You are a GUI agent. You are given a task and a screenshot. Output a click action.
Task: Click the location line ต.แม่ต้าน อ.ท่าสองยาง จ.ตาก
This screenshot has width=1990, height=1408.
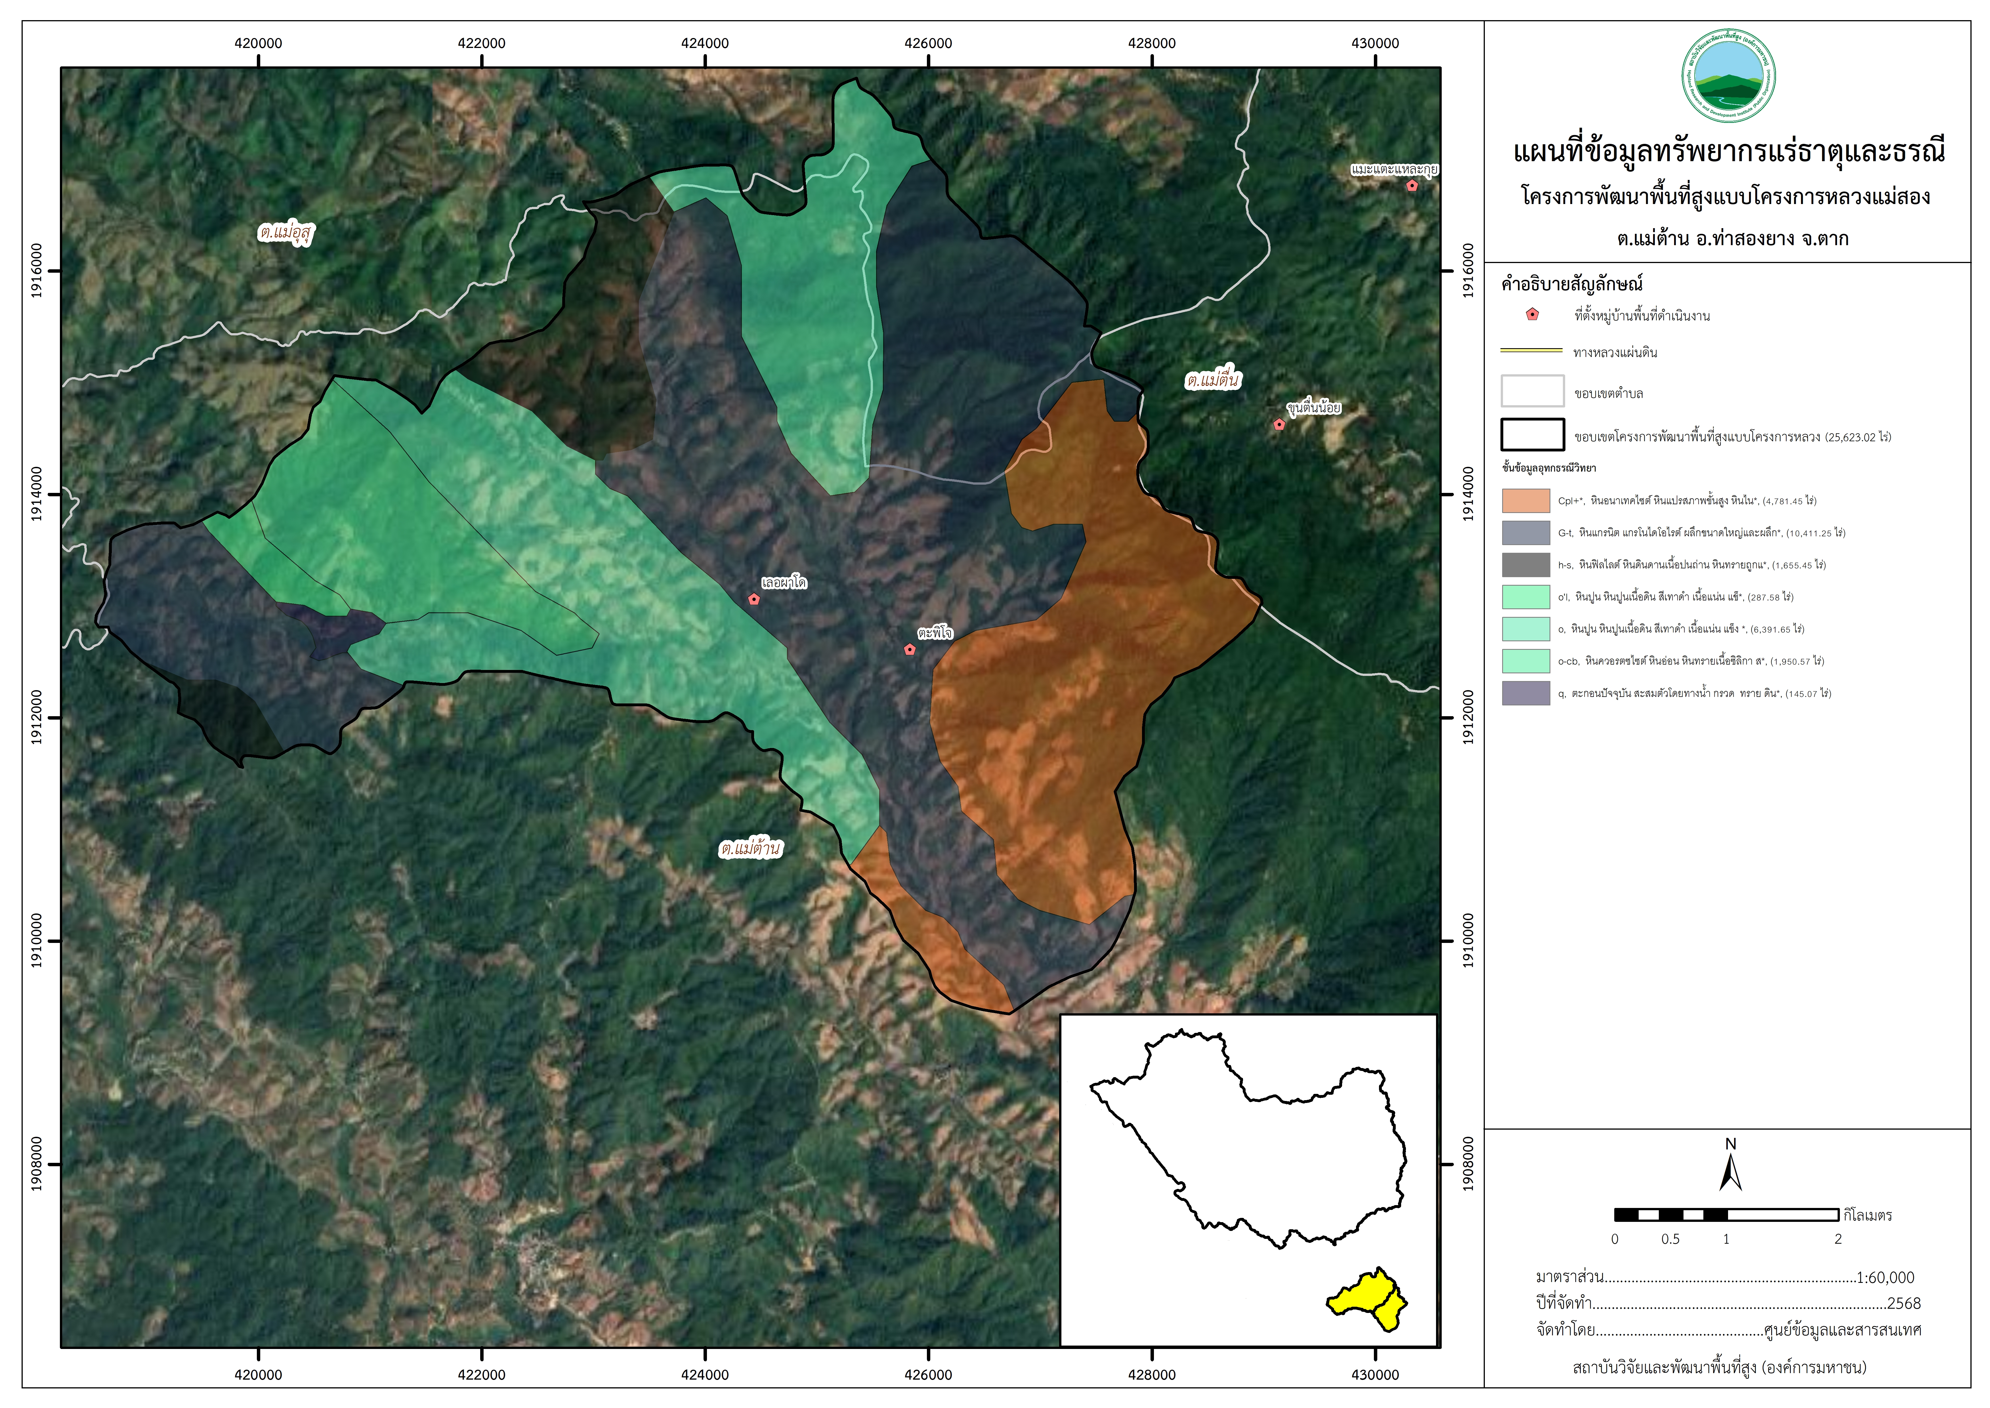1733,238
